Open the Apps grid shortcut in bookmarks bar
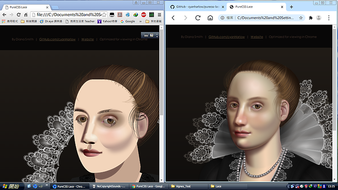 10,21
